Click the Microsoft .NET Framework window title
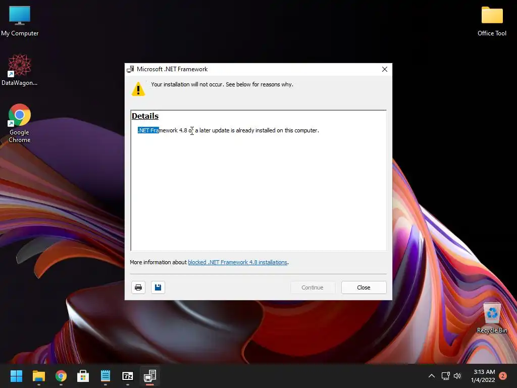Screen dimensions: 517x388 [x=172, y=69]
